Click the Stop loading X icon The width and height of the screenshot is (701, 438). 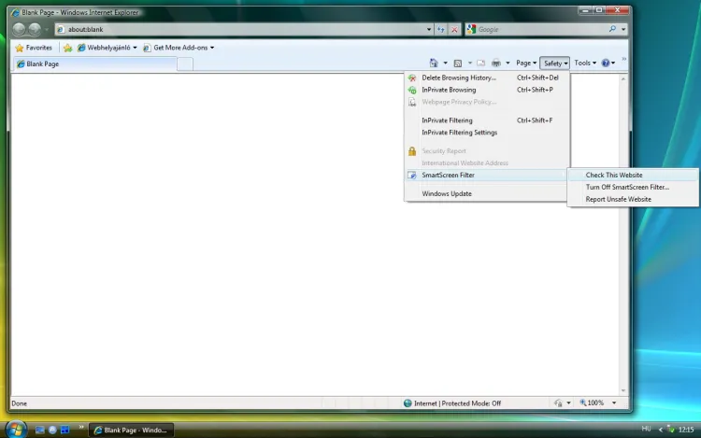(x=454, y=29)
